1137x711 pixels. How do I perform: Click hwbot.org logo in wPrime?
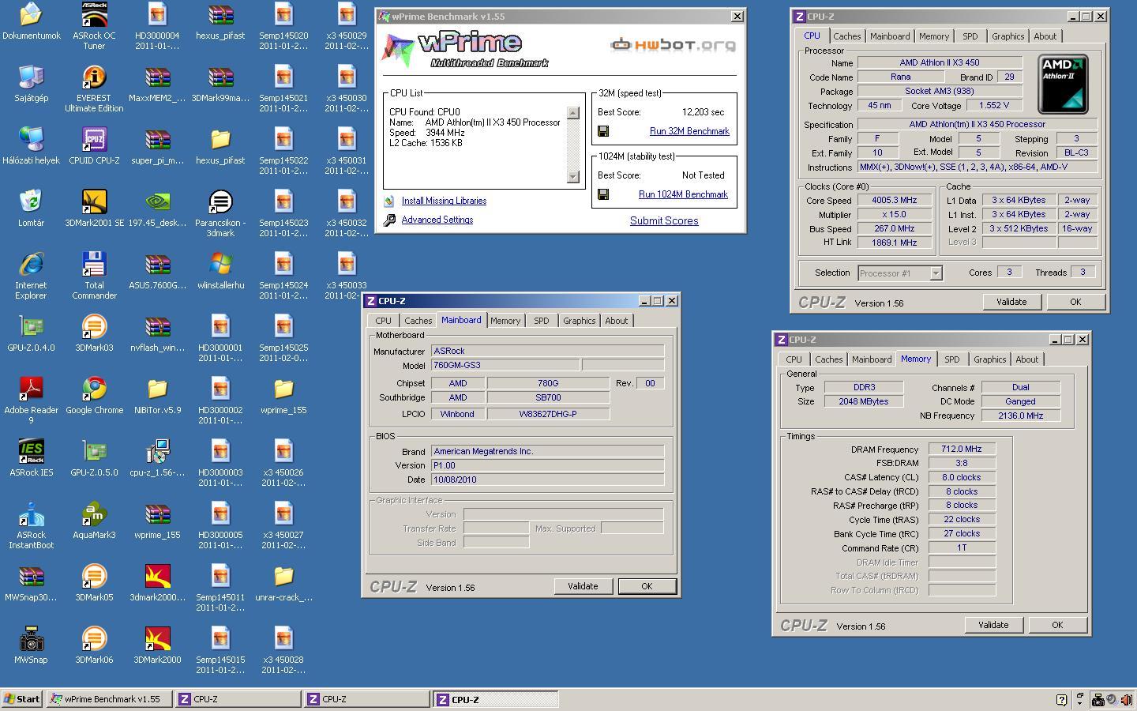click(674, 45)
